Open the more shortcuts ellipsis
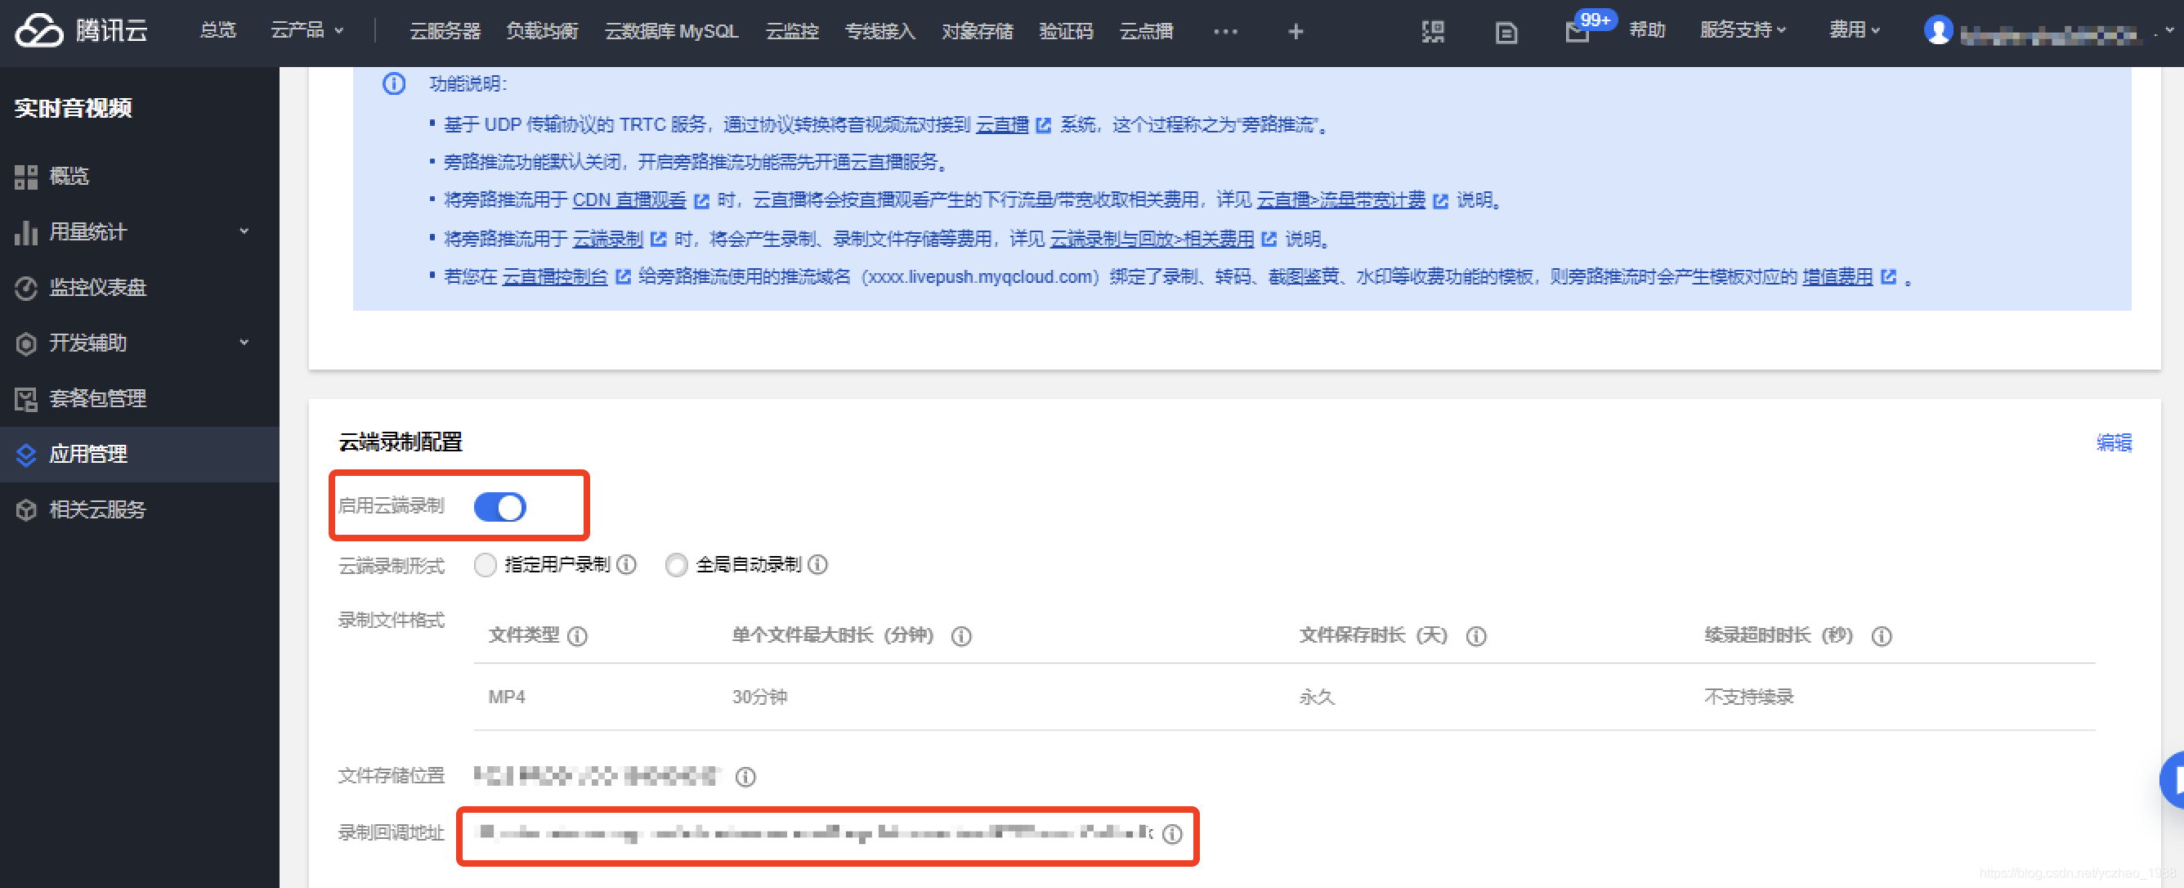This screenshot has height=888, width=2184. pos(1225,31)
